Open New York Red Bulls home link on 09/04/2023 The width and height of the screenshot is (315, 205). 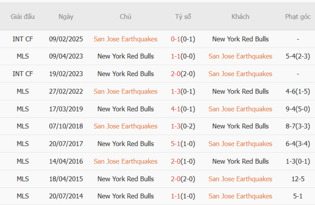point(126,56)
